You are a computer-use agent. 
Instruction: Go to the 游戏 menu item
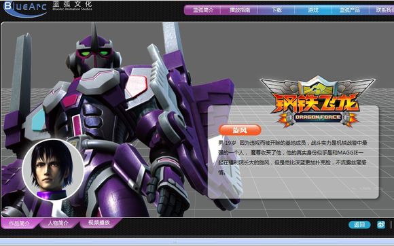click(313, 10)
